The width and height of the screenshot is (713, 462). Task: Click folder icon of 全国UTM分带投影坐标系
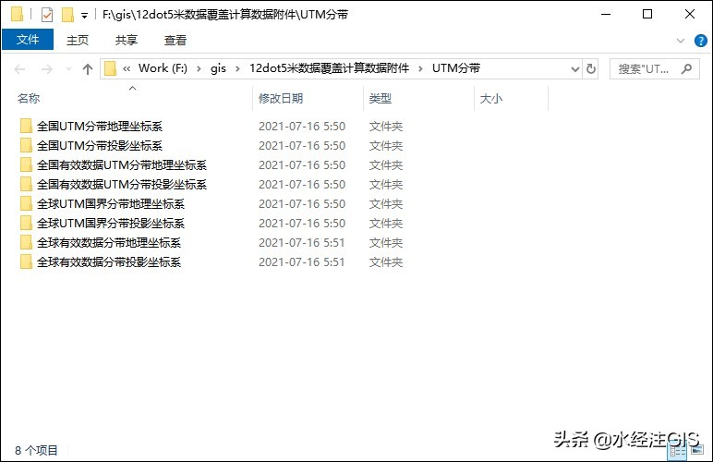click(x=26, y=145)
